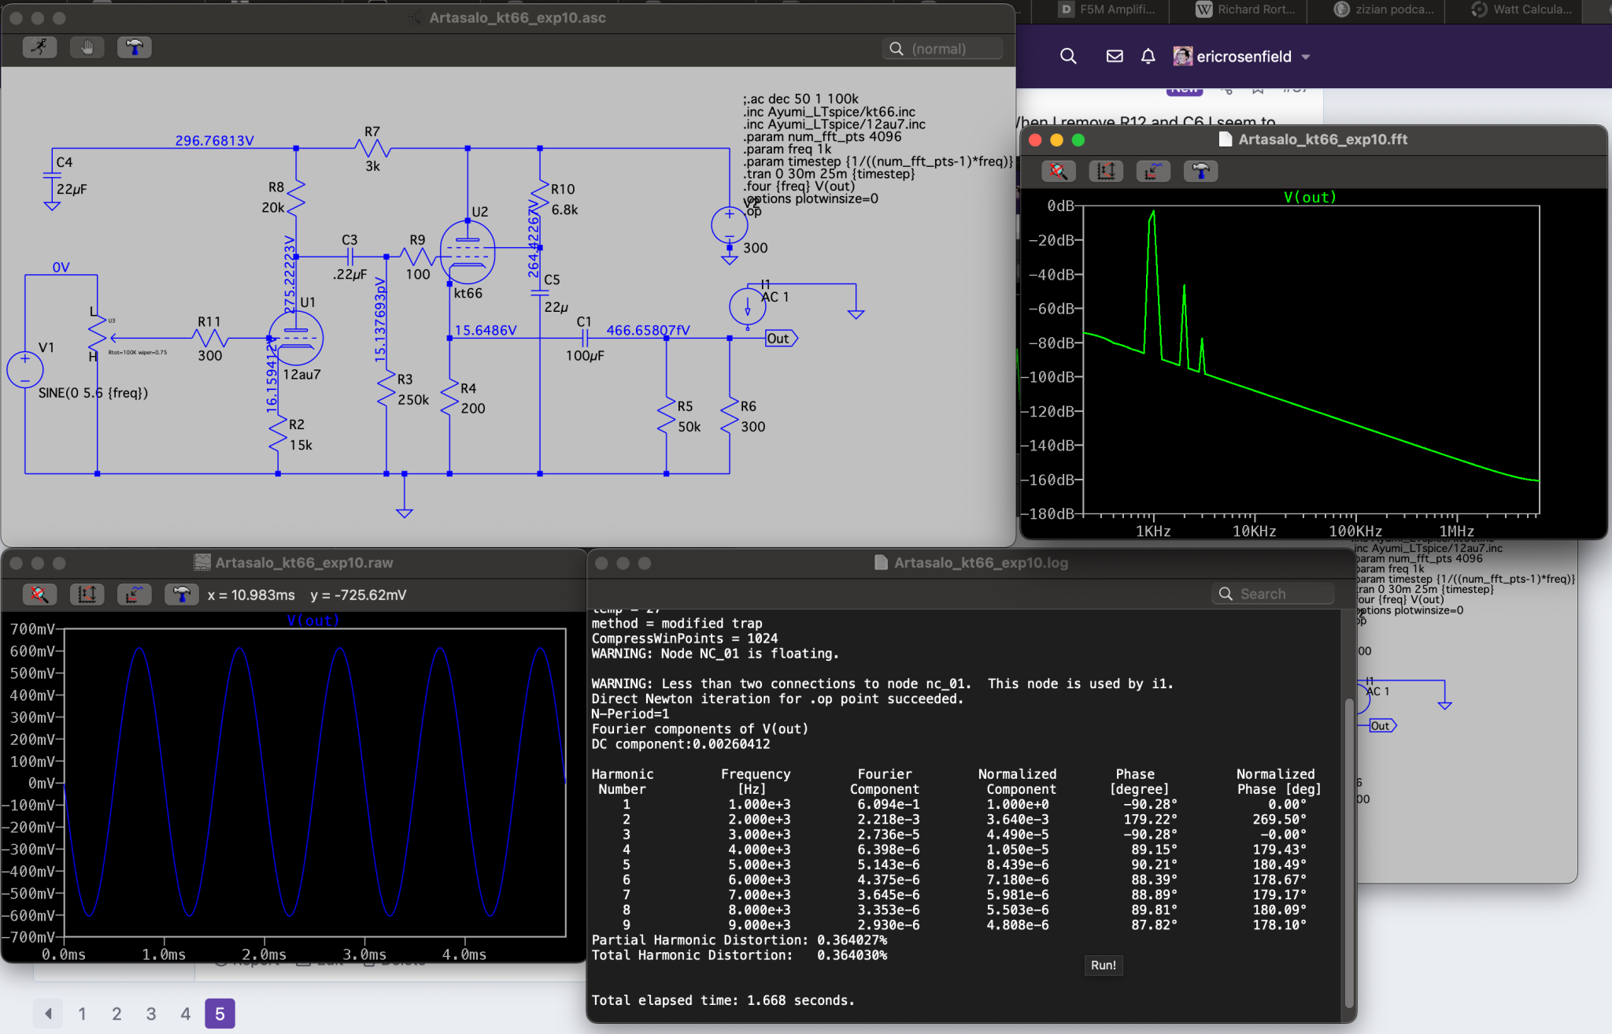The width and height of the screenshot is (1612, 1034).
Task: Click the previous page arrow in pagination
Action: pyautogui.click(x=48, y=1014)
